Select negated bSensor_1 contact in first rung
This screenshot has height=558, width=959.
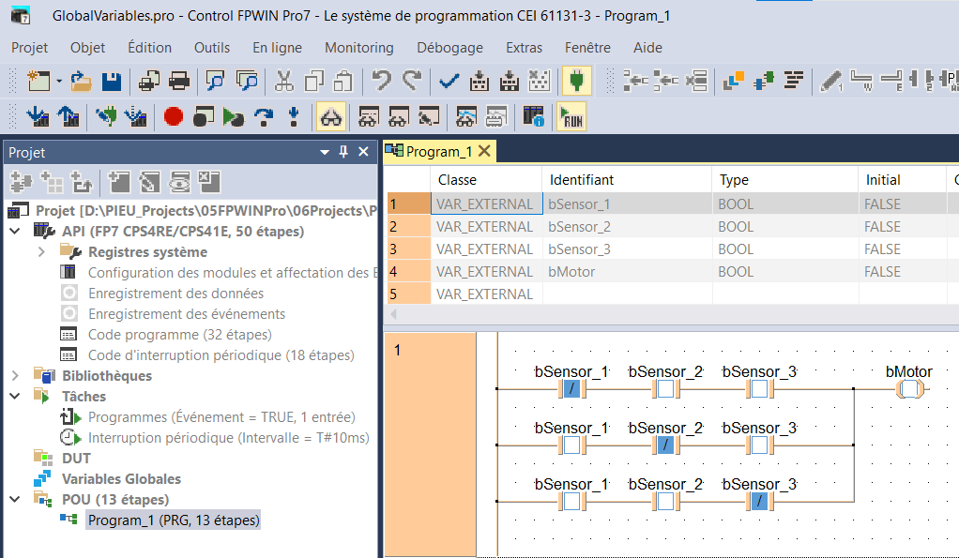571,389
